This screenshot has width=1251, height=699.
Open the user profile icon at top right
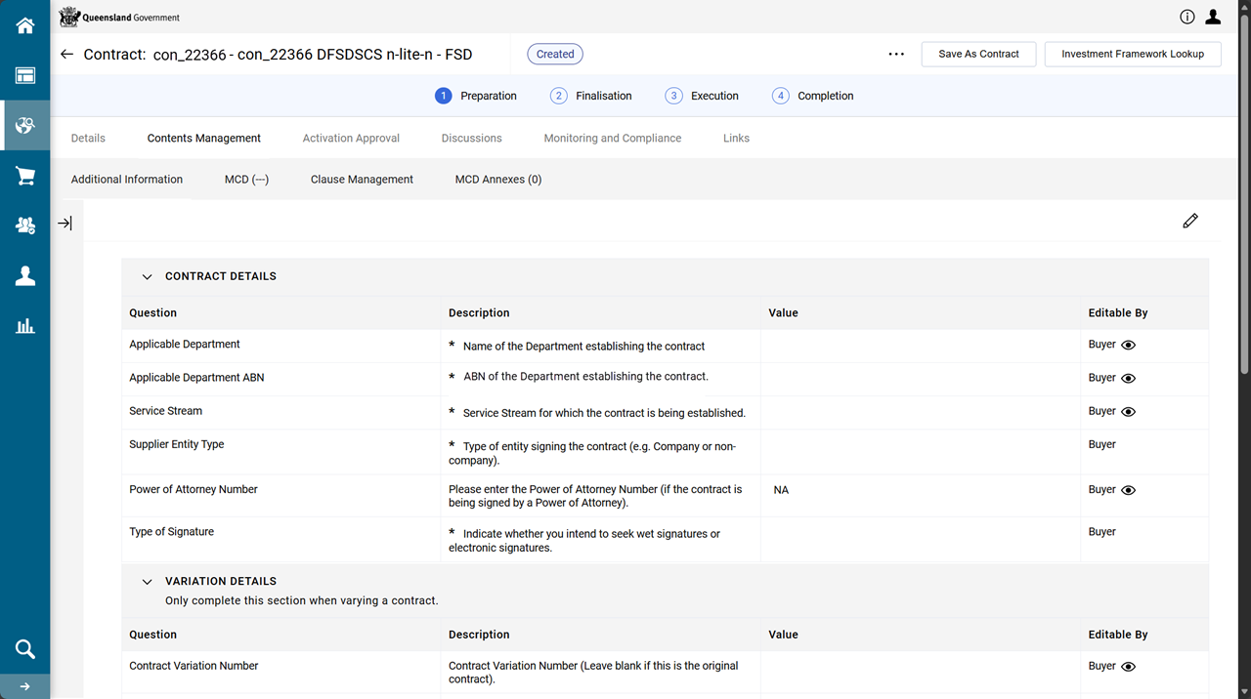tap(1213, 17)
